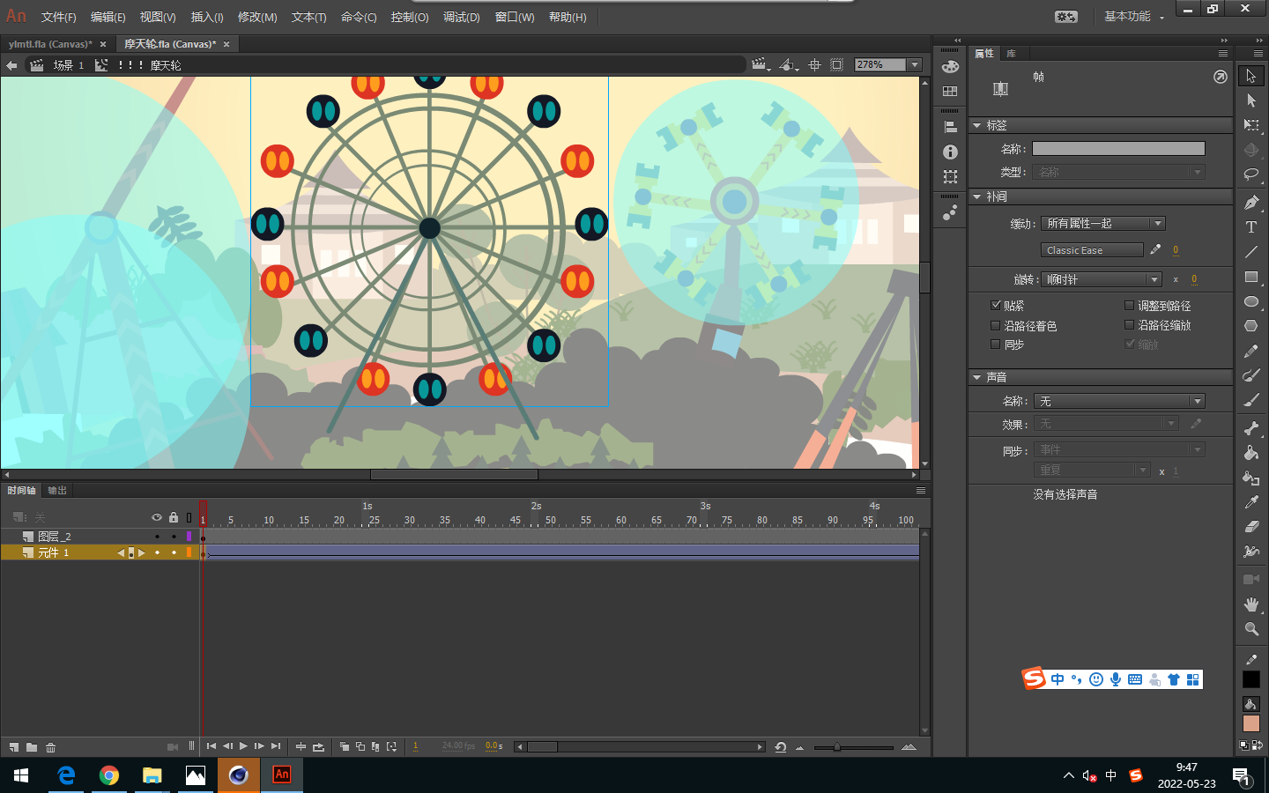
Task: Switch to the ylmtl.fla document tab
Action: point(50,44)
